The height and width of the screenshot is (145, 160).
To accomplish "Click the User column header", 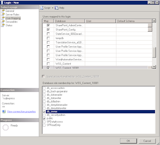I will pyautogui.click(x=100, y=21).
